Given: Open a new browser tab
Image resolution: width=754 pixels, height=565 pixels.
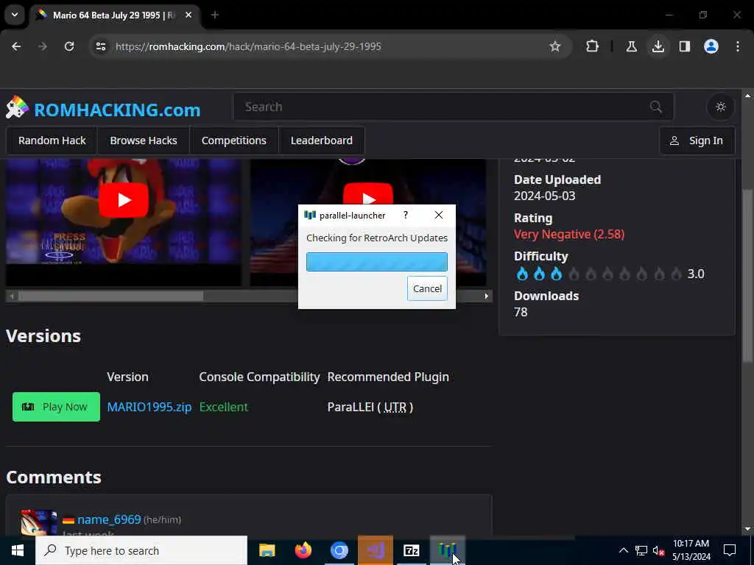Looking at the screenshot, I should pos(215,15).
